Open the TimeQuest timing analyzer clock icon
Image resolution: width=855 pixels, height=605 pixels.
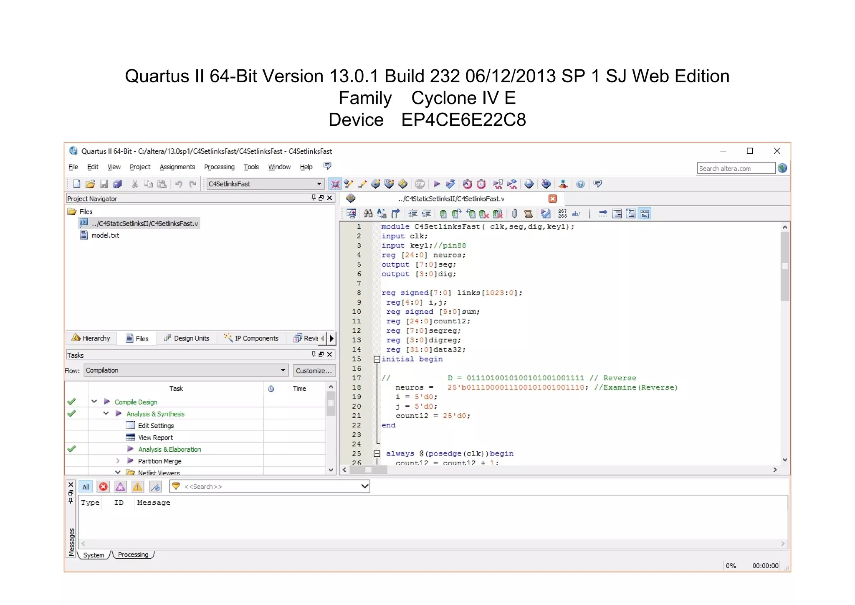click(481, 184)
